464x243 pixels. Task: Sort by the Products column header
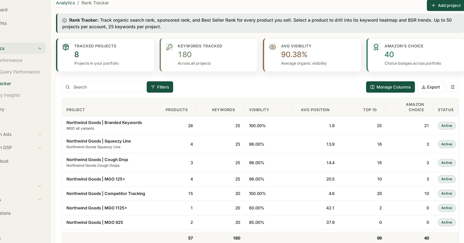click(x=177, y=110)
